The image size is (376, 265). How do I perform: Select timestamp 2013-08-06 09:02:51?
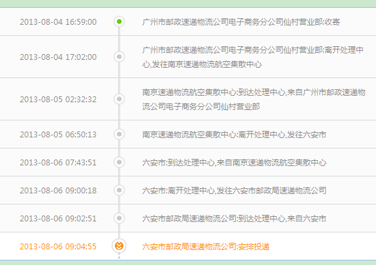(58, 219)
